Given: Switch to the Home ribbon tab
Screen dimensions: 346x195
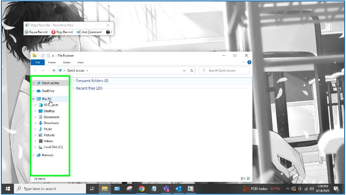Looking at the screenshot, I should pos(52,62).
